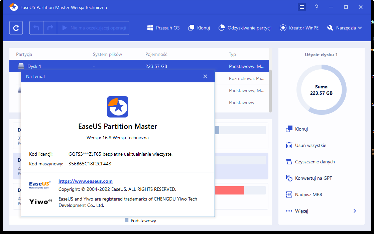The height and width of the screenshot is (234, 374).
Task: Minimize the EaseUS window
Action: (x=331, y=7)
